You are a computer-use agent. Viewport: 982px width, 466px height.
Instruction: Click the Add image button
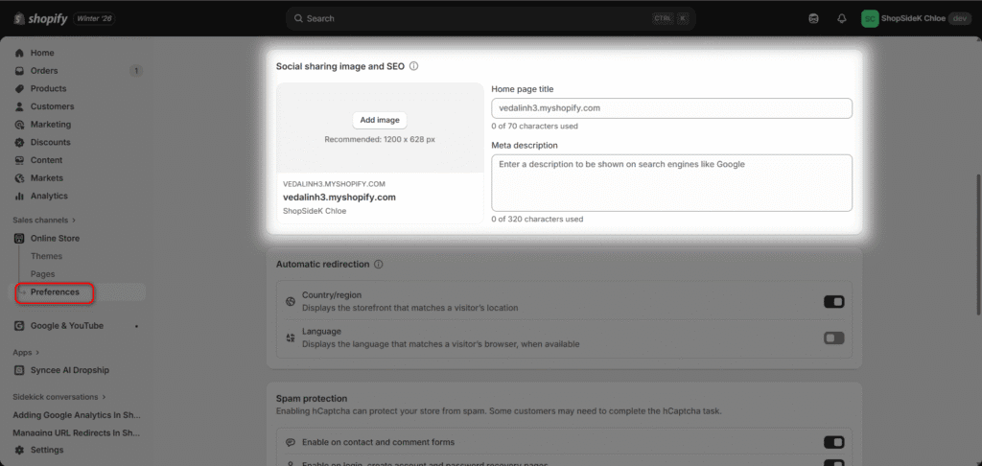click(380, 120)
